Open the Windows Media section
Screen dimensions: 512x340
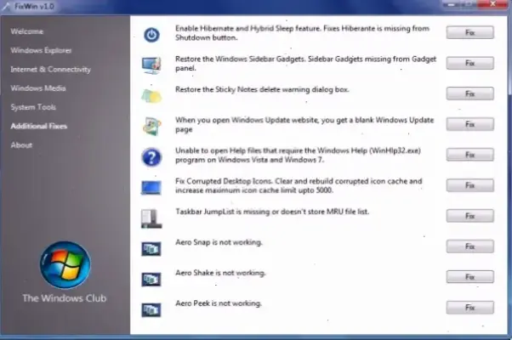pos(38,88)
